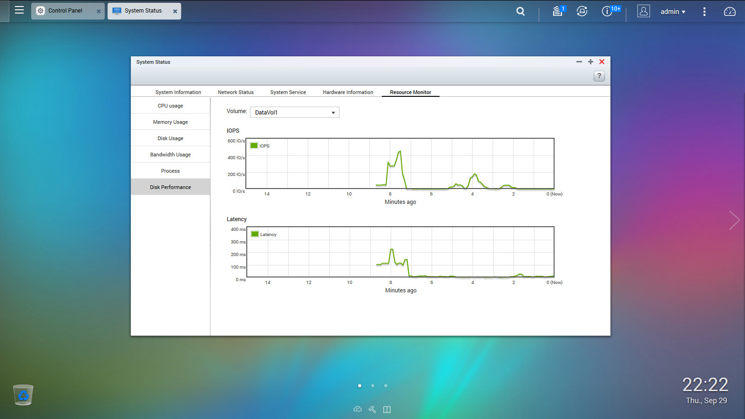Show CPU usage in sidebar
The height and width of the screenshot is (419, 745).
pyautogui.click(x=170, y=106)
